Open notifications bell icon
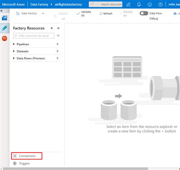This screenshot has height=170, width=180. coord(139,5)
